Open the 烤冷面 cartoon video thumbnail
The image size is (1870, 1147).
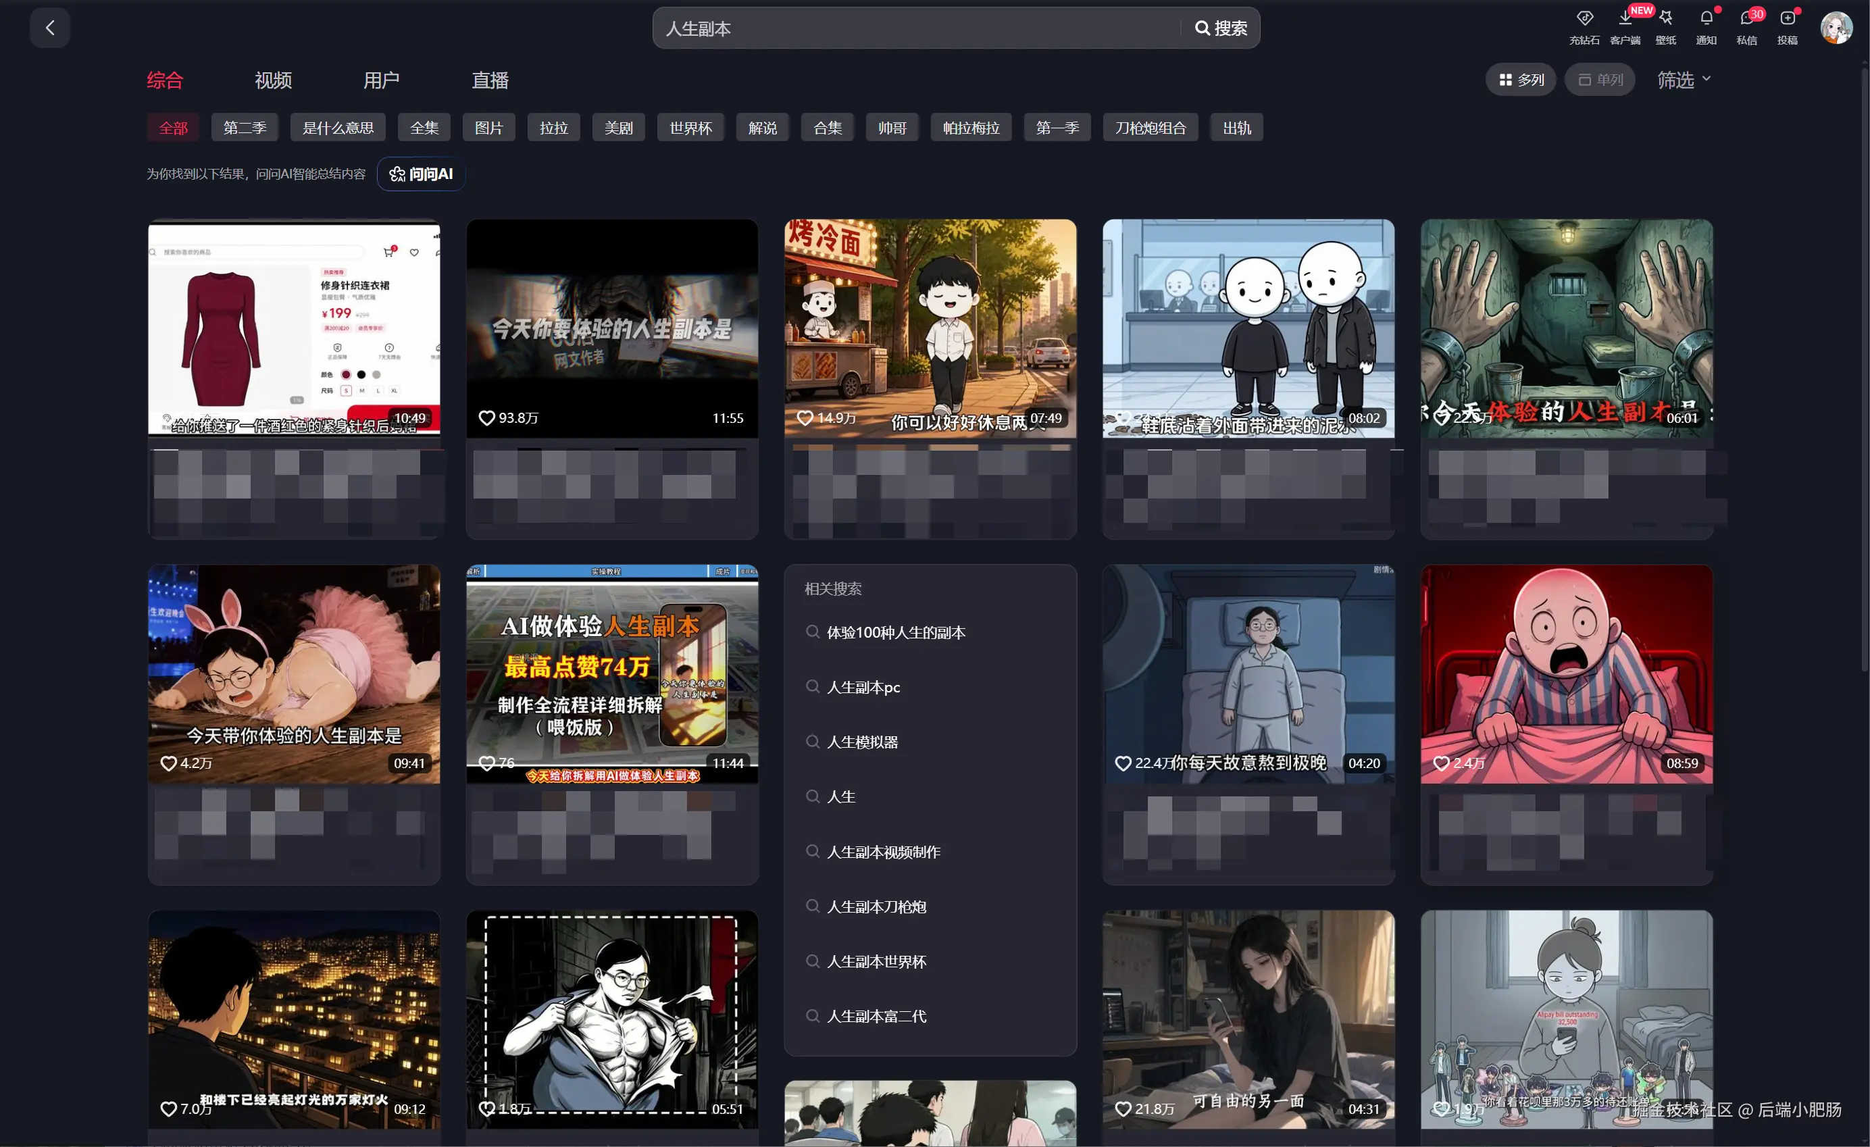pyautogui.click(x=930, y=328)
